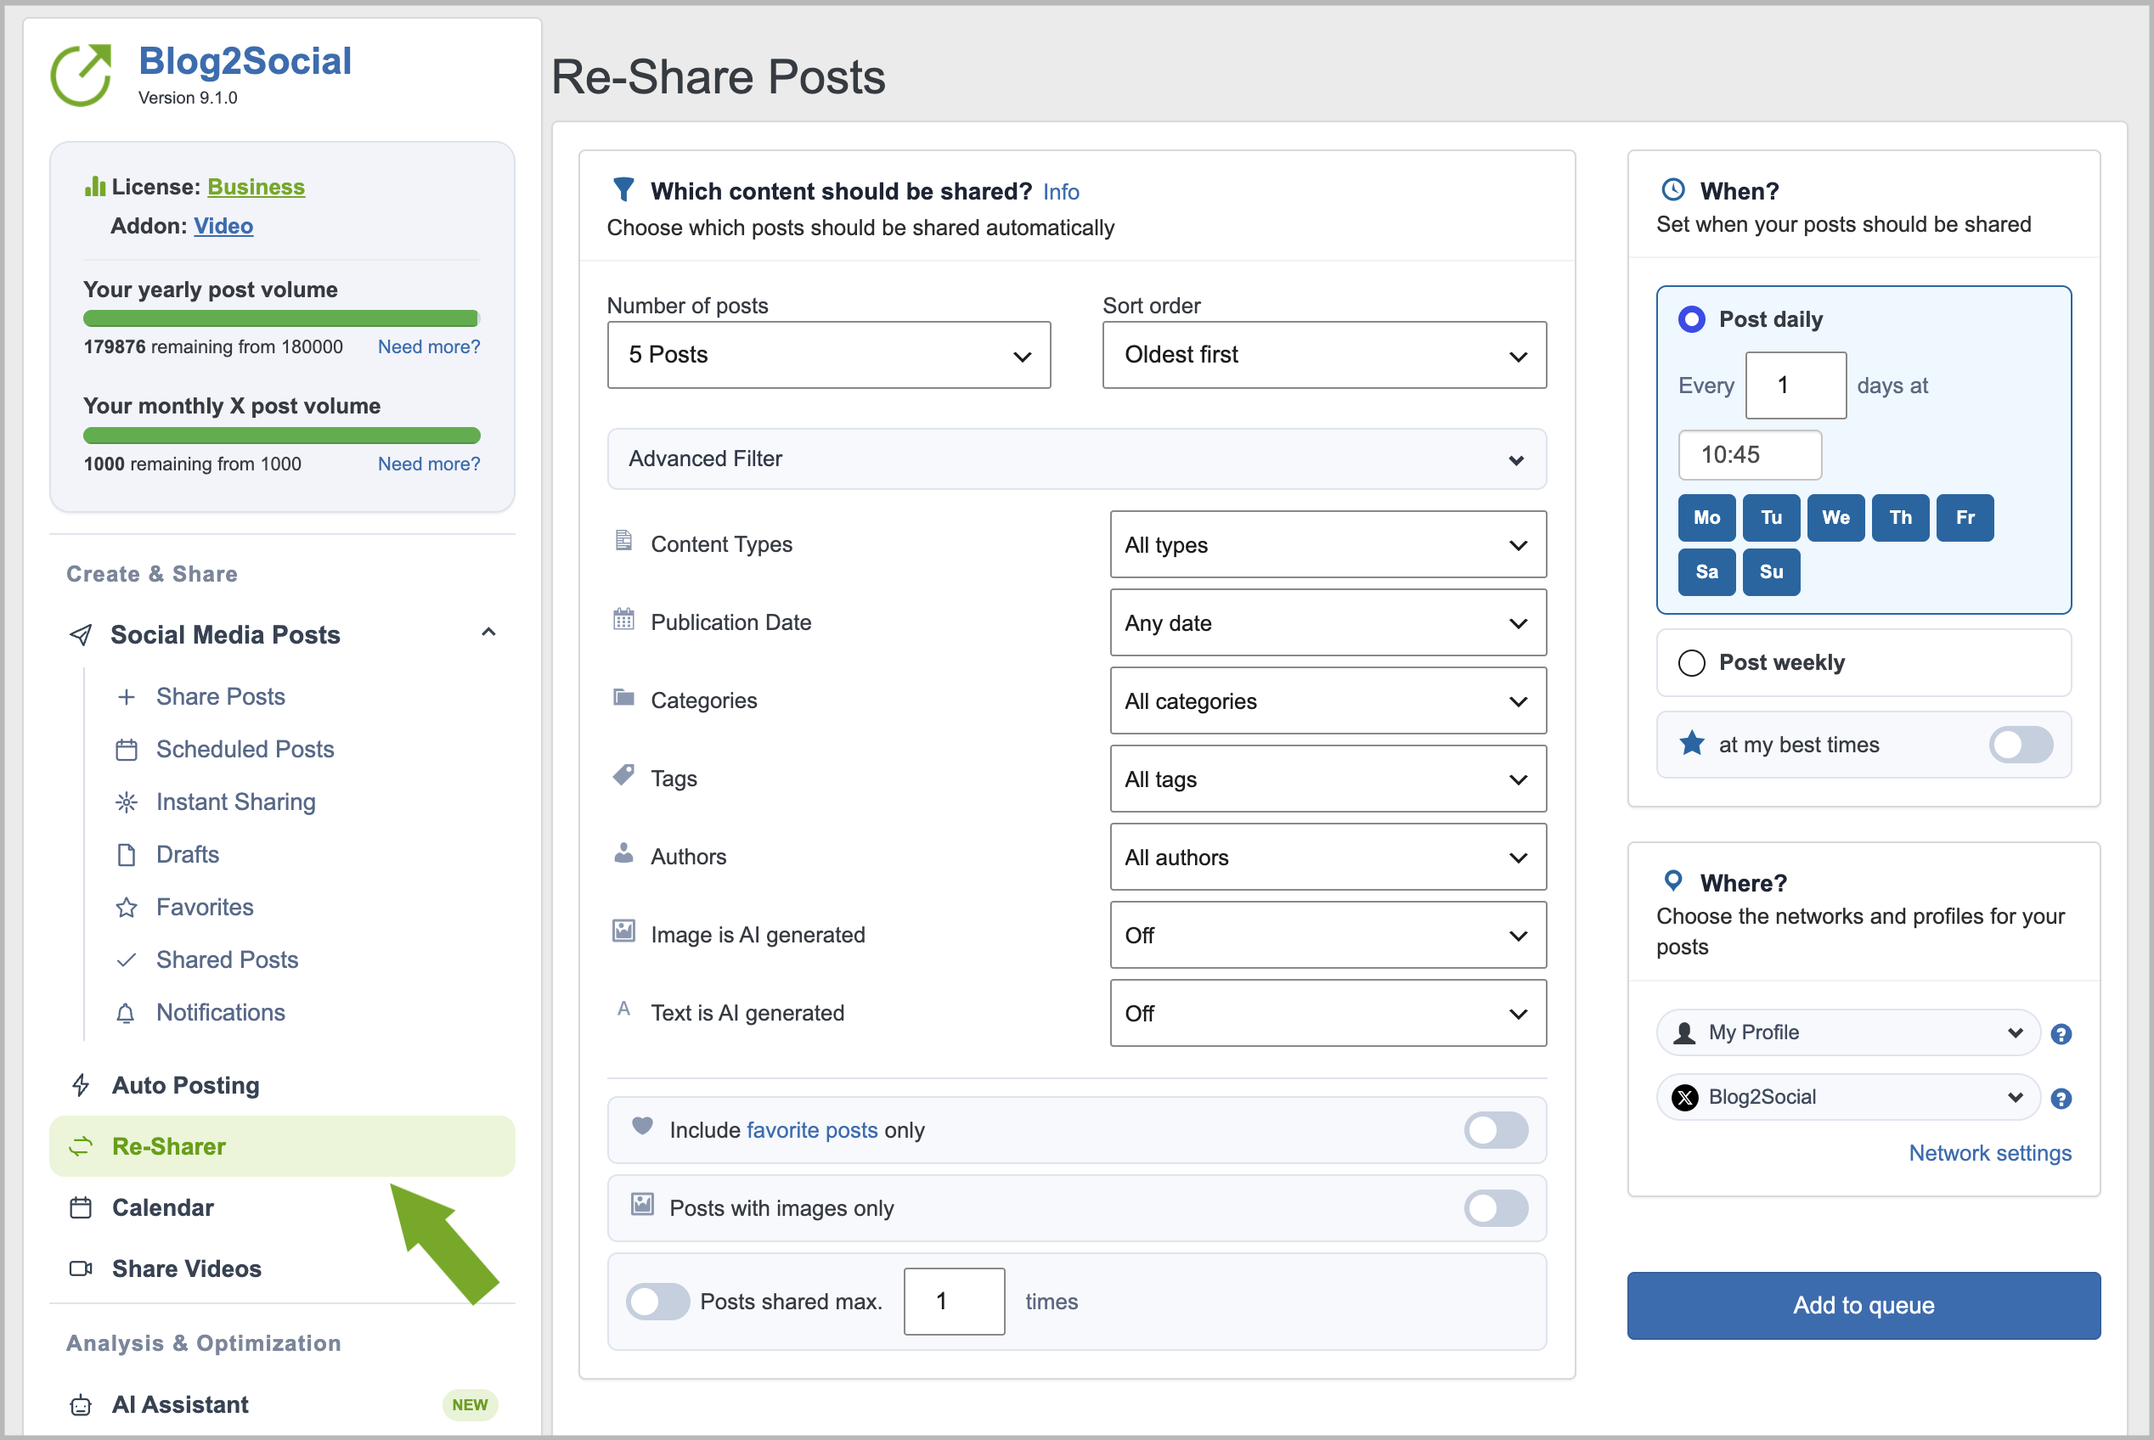This screenshot has width=2154, height=1440.
Task: Open the Re-Sharer menu item
Action: coord(282,1146)
